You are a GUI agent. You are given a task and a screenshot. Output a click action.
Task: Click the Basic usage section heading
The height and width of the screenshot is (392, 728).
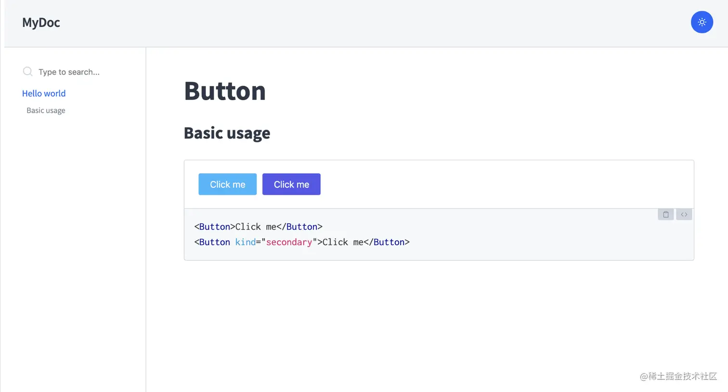tap(227, 133)
